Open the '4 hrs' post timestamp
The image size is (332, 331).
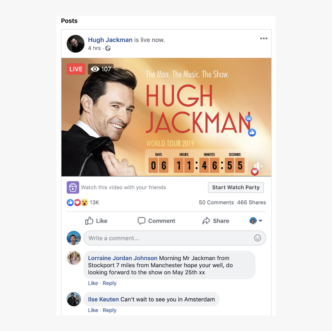point(95,48)
